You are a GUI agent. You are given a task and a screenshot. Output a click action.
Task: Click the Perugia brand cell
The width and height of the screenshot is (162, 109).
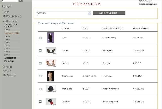point(106,63)
